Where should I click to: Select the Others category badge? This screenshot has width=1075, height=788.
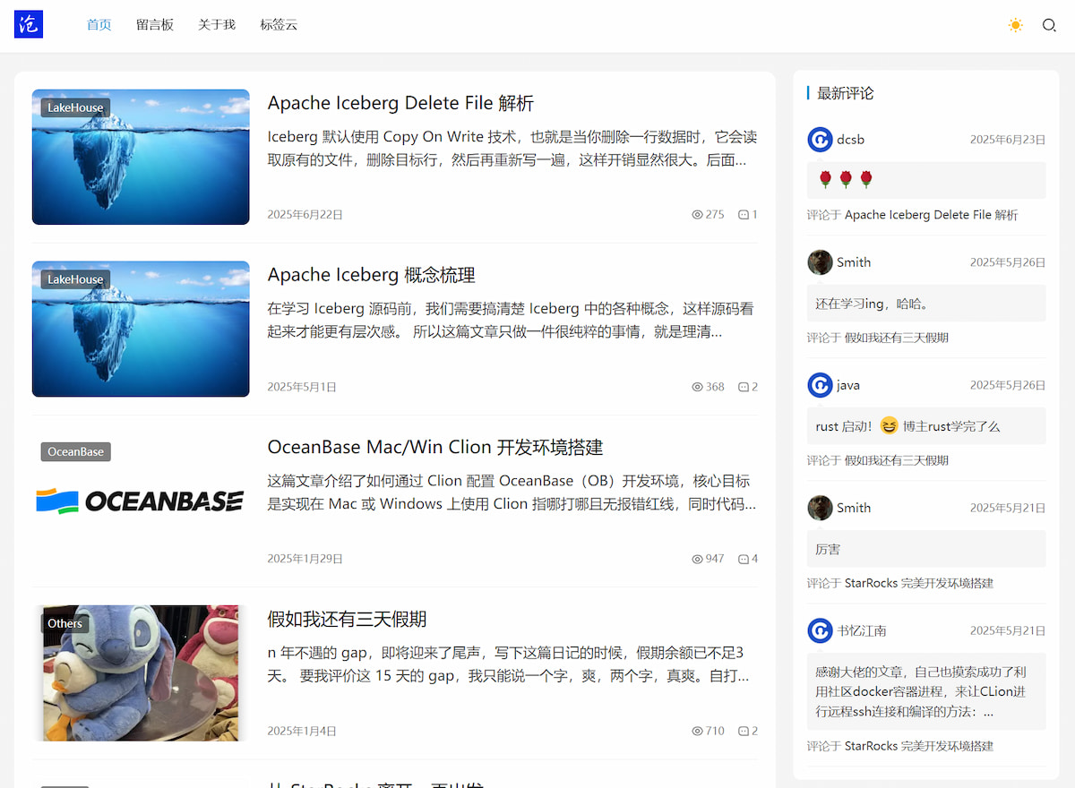(64, 623)
